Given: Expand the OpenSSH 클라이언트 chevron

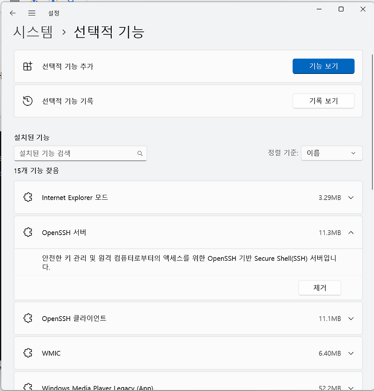Looking at the screenshot, I should pyautogui.click(x=351, y=319).
